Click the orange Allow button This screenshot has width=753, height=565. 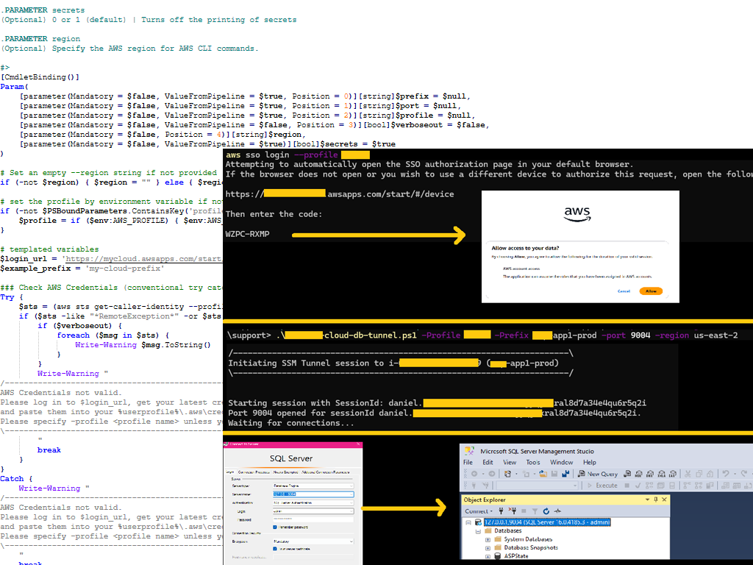coord(650,291)
